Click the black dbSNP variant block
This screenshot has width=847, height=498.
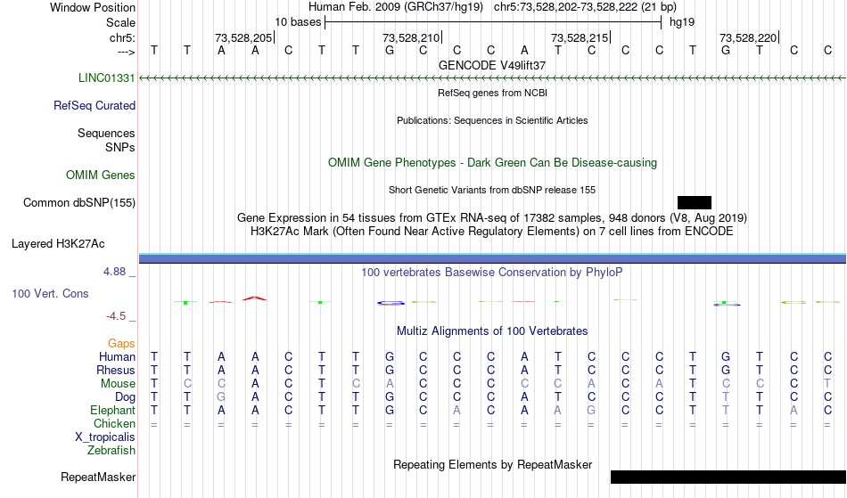(695, 202)
